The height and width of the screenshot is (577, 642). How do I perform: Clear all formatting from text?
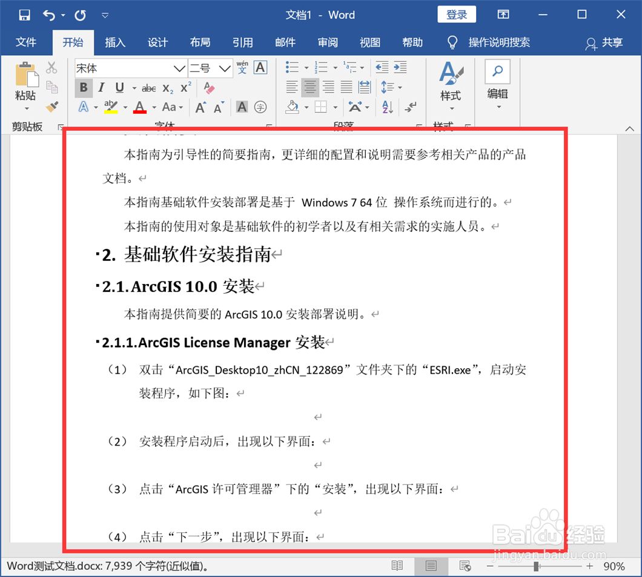(x=209, y=88)
